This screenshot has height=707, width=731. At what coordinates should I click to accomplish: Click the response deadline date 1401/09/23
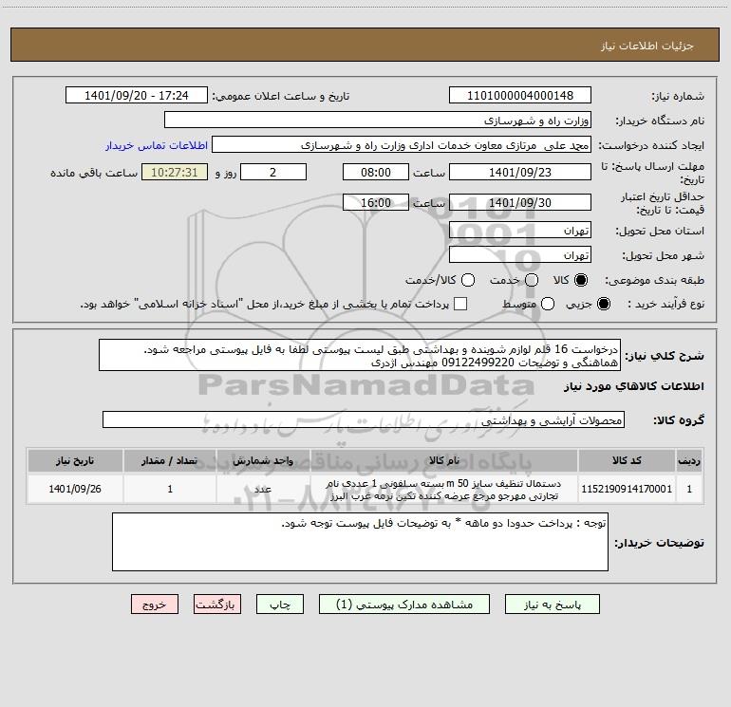click(x=520, y=172)
